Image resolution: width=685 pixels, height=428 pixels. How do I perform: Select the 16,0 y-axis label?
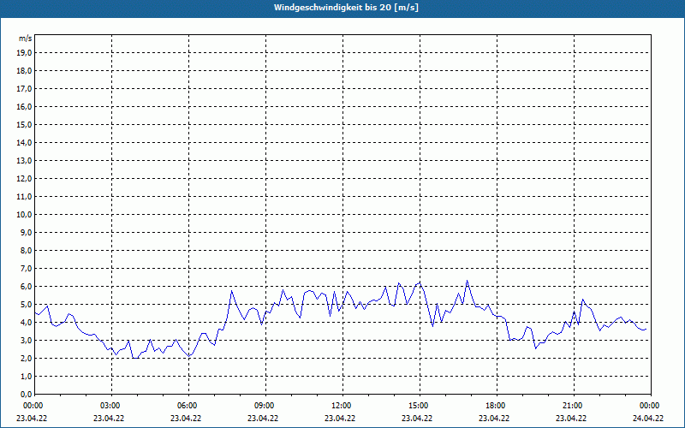pyautogui.click(x=25, y=106)
